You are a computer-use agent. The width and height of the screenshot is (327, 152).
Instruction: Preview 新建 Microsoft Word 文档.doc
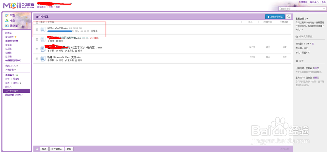59,60
